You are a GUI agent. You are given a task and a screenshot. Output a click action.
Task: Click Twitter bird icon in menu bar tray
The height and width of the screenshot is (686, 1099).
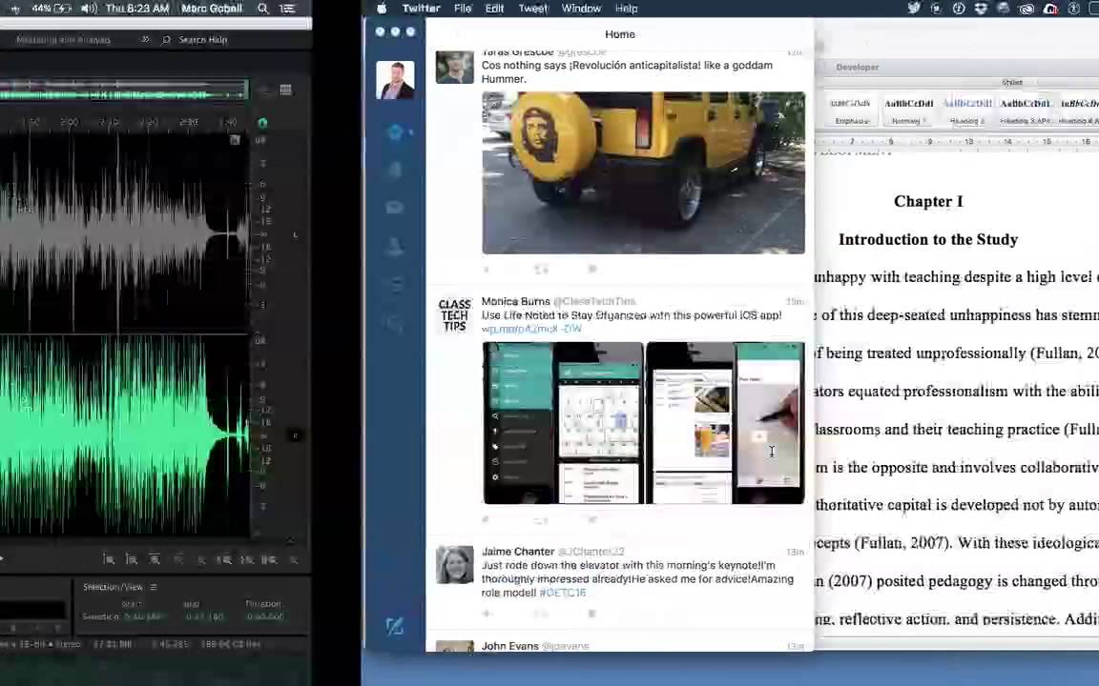(x=913, y=9)
